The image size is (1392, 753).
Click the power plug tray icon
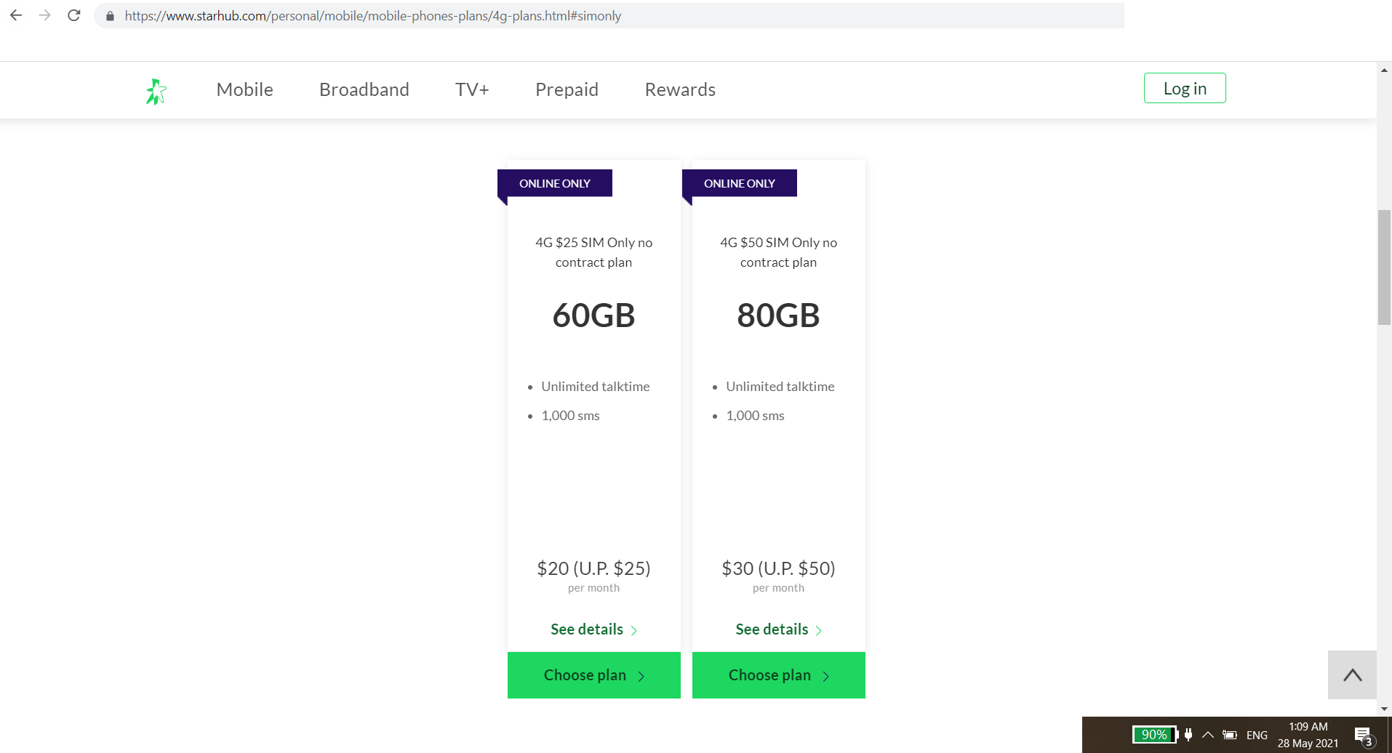[x=1188, y=735]
